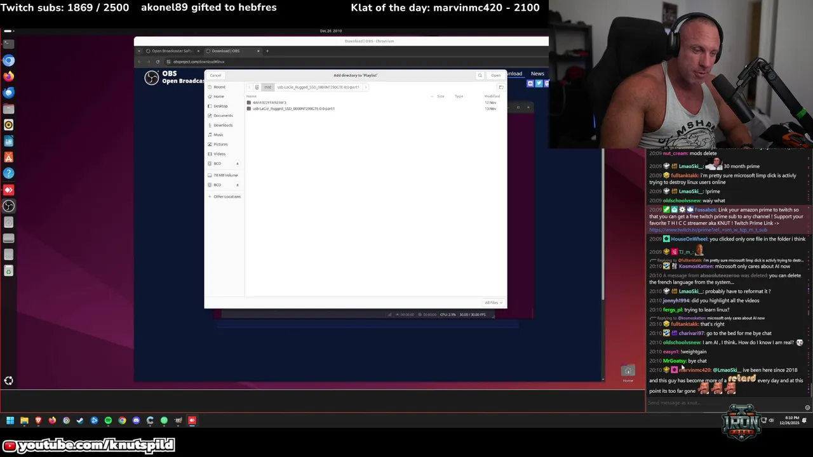Open the All Files filter dropdown
The width and height of the screenshot is (813, 457).
pyautogui.click(x=494, y=303)
